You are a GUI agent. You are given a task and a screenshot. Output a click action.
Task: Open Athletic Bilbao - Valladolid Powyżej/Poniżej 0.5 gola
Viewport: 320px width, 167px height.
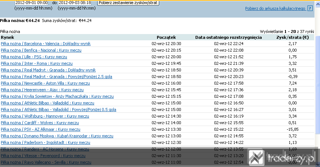coord(59,110)
